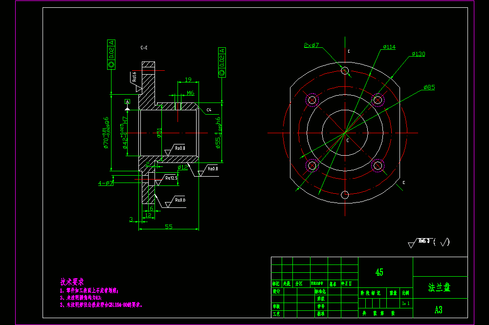Select the part name 法兰盘
This screenshot has height=325, width=489.
coord(440,287)
